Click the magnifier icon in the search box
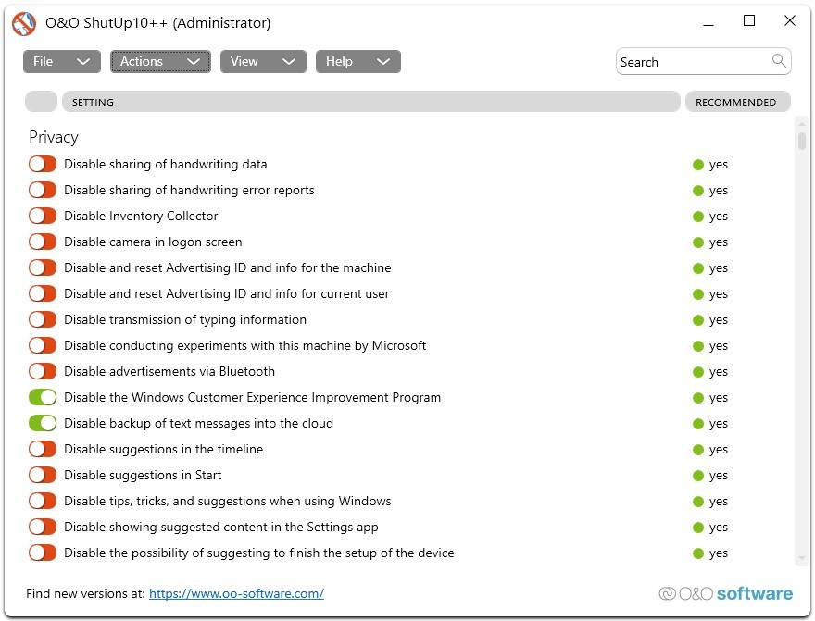The width and height of the screenshot is (815, 621). [780, 61]
